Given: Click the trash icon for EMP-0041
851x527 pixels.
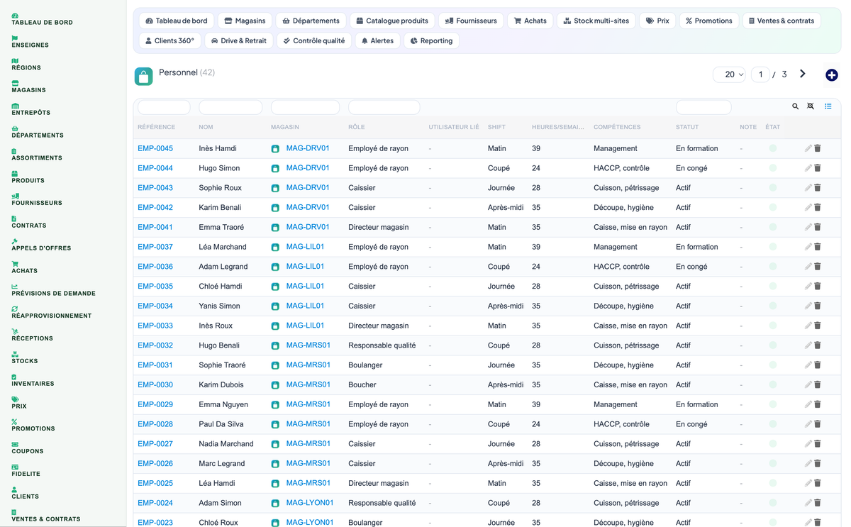Looking at the screenshot, I should [x=818, y=227].
